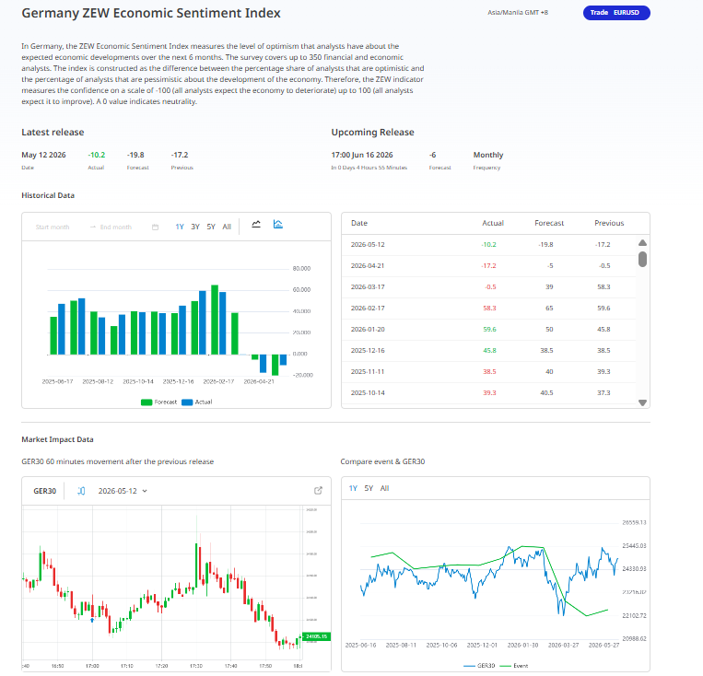Screen dimensions: 703x676
Task: Click the Monthly frequency value
Action: pyautogui.click(x=488, y=155)
